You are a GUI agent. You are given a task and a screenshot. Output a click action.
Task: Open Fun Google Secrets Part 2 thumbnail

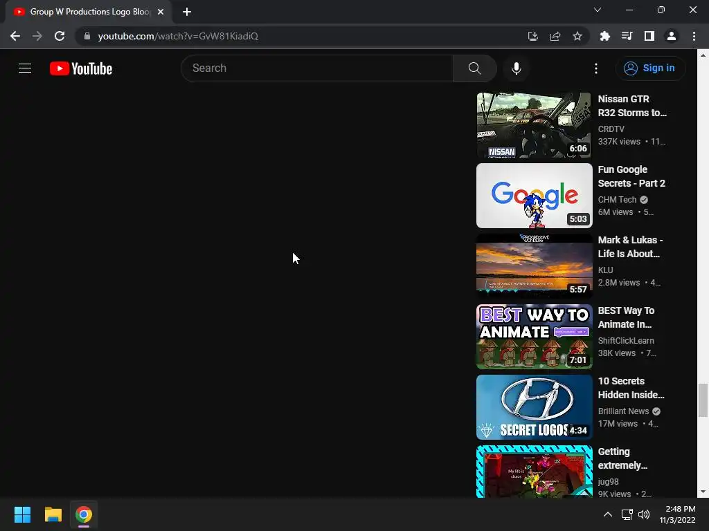tap(534, 196)
